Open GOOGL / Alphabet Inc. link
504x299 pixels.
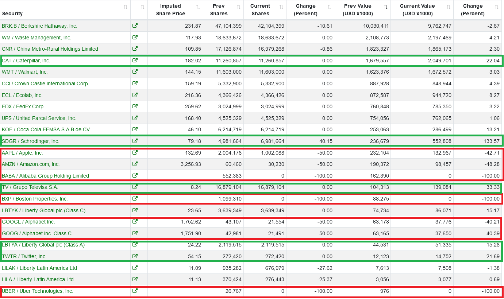tap(28, 222)
